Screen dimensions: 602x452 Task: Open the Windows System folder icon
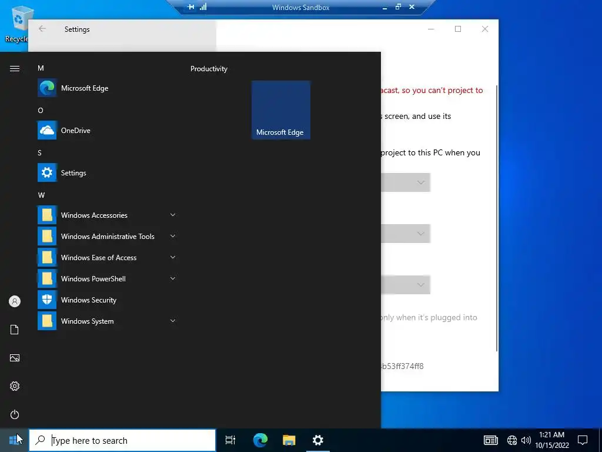click(x=47, y=321)
